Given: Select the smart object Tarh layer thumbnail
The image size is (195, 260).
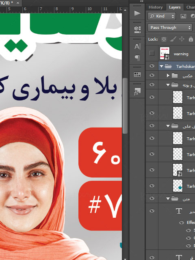Looking at the screenshot, I should (178, 170).
